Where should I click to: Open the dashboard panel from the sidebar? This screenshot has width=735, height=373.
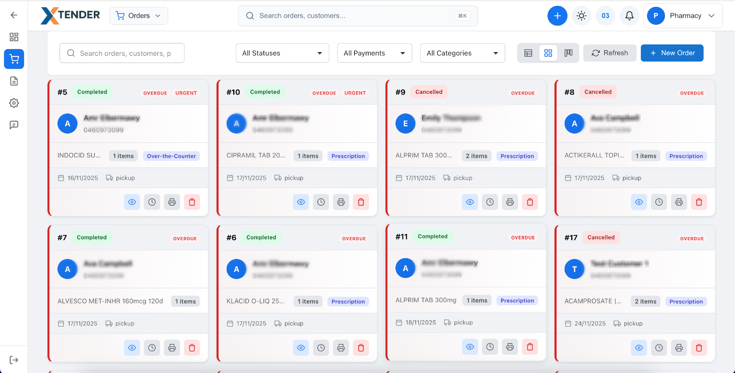[x=14, y=37]
